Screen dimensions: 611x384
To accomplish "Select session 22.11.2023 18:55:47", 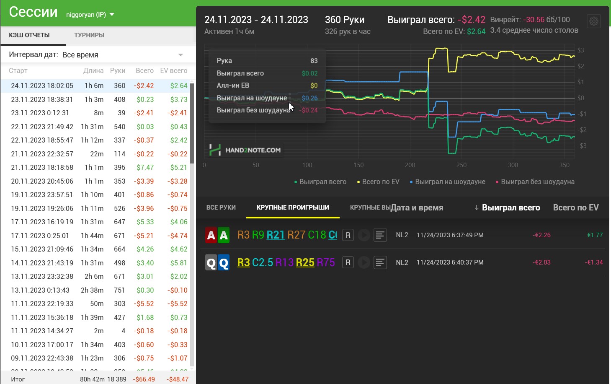I will [95, 140].
